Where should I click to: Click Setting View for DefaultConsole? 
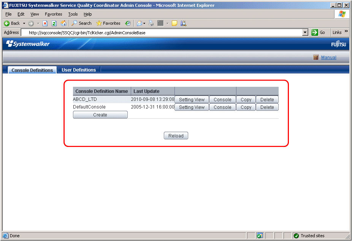[x=192, y=107]
